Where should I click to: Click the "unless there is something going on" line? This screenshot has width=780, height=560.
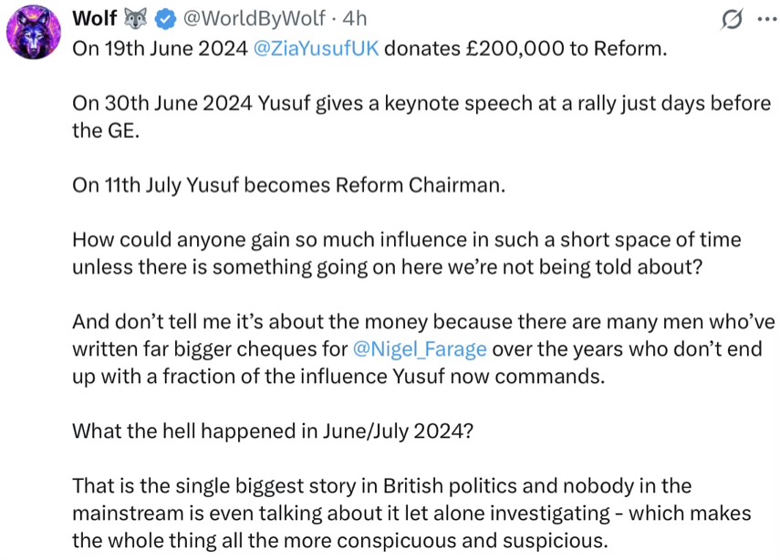pos(387,267)
